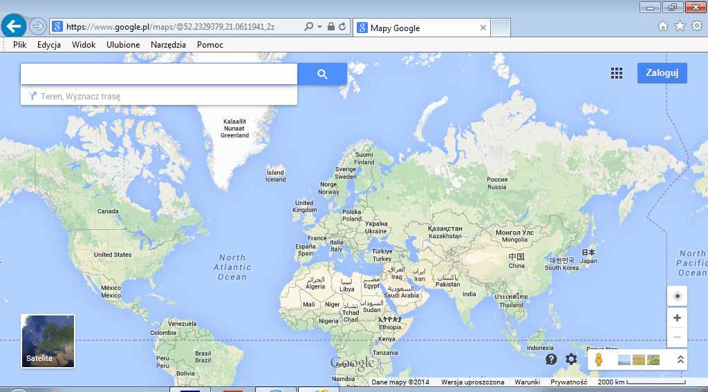Click the Türkiye Turkey map label

pyautogui.click(x=382, y=255)
